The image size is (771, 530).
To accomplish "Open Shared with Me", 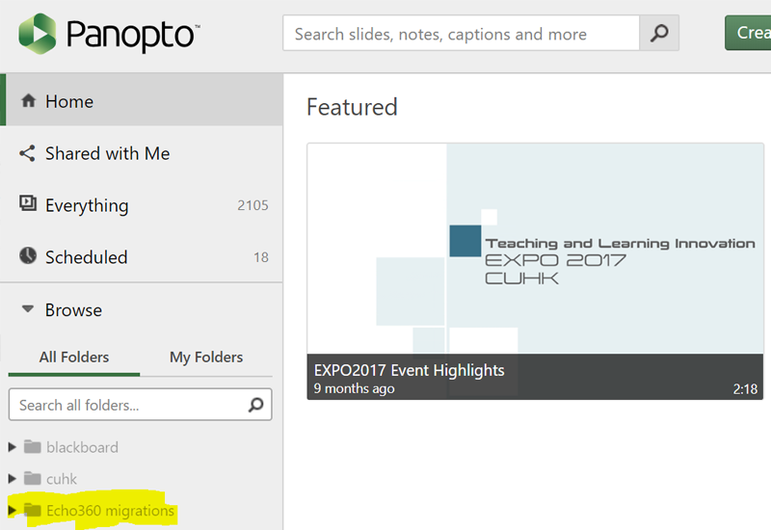I will click(142, 153).
